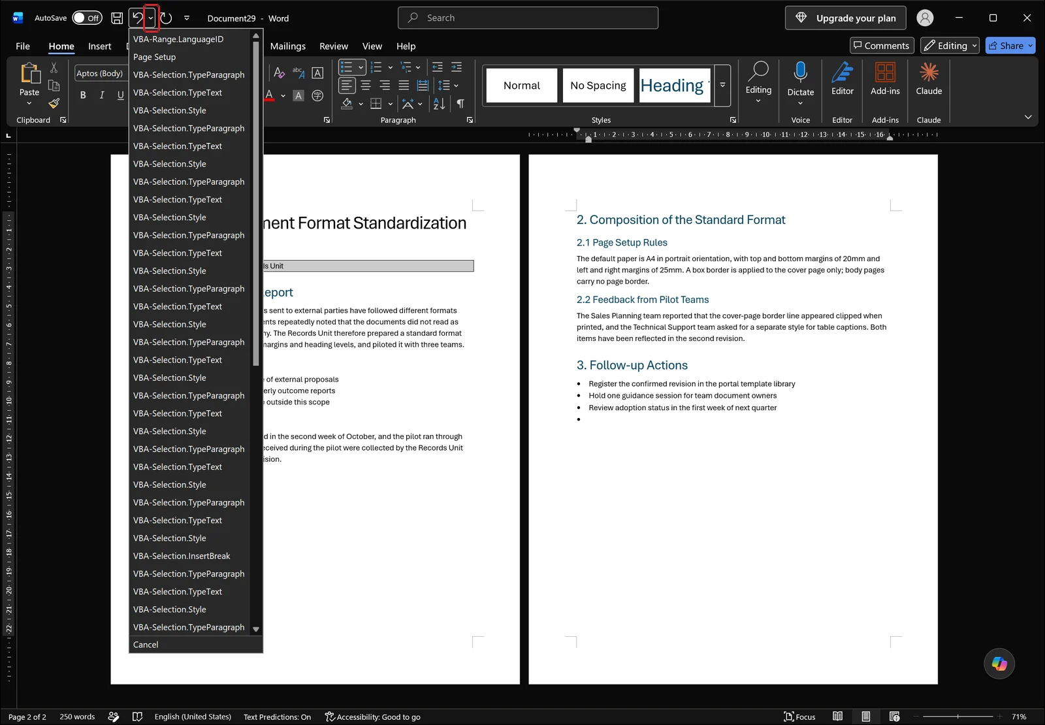Click the Bullets list icon
Viewport: 1045px width, 725px height.
point(347,67)
